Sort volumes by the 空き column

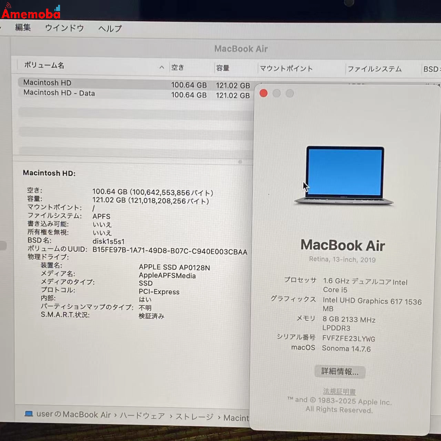[x=178, y=68]
